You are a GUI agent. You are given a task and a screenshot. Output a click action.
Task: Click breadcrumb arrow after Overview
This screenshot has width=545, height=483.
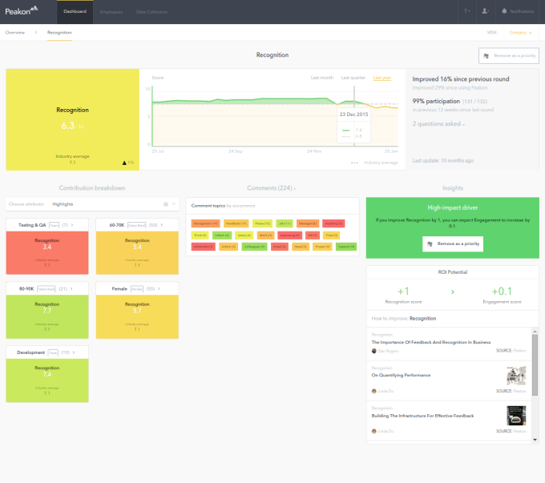coord(35,32)
